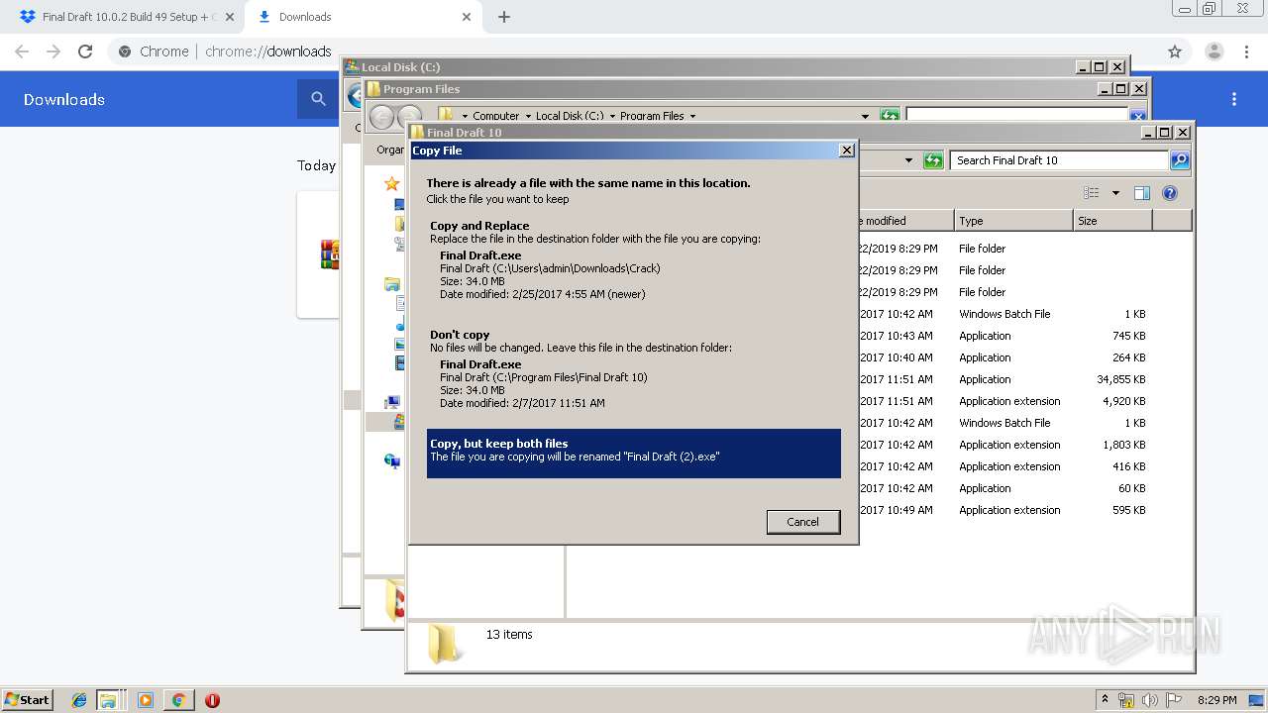Click Back button in Program Files window
The width and height of the screenshot is (1268, 713).
coord(381,117)
